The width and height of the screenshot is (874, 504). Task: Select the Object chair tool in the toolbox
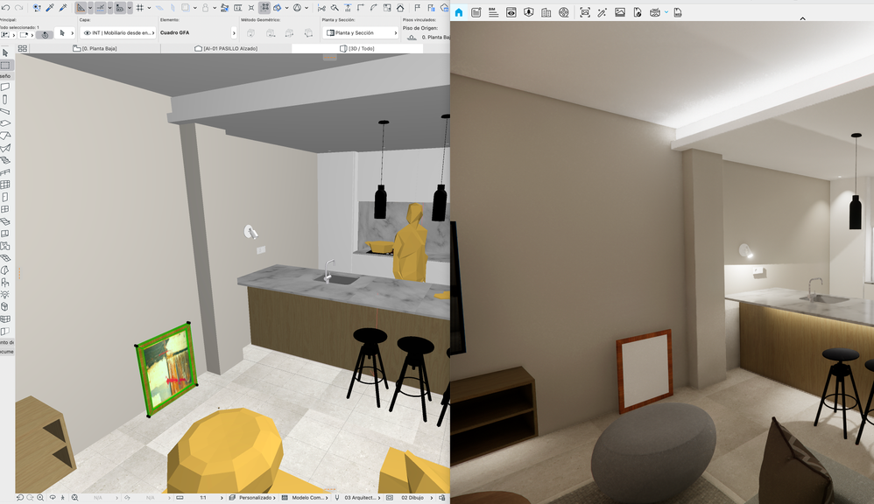tap(5, 283)
